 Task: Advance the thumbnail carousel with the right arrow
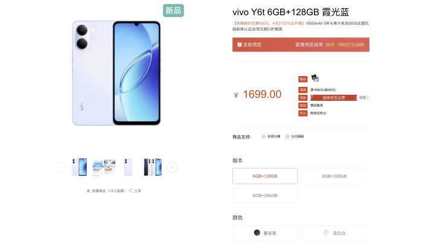click(x=172, y=167)
